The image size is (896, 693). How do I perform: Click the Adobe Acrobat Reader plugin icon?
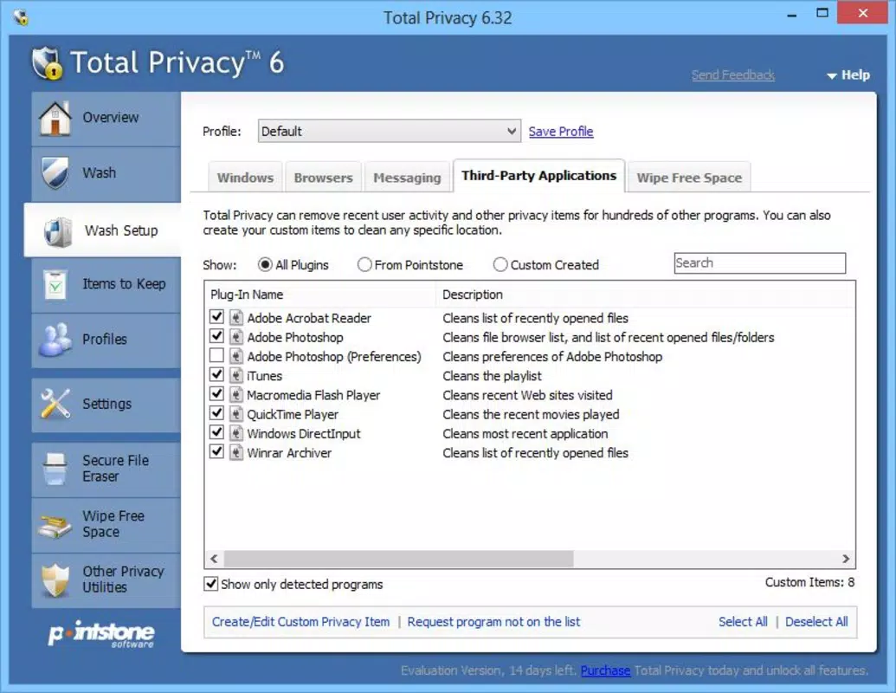[236, 317]
